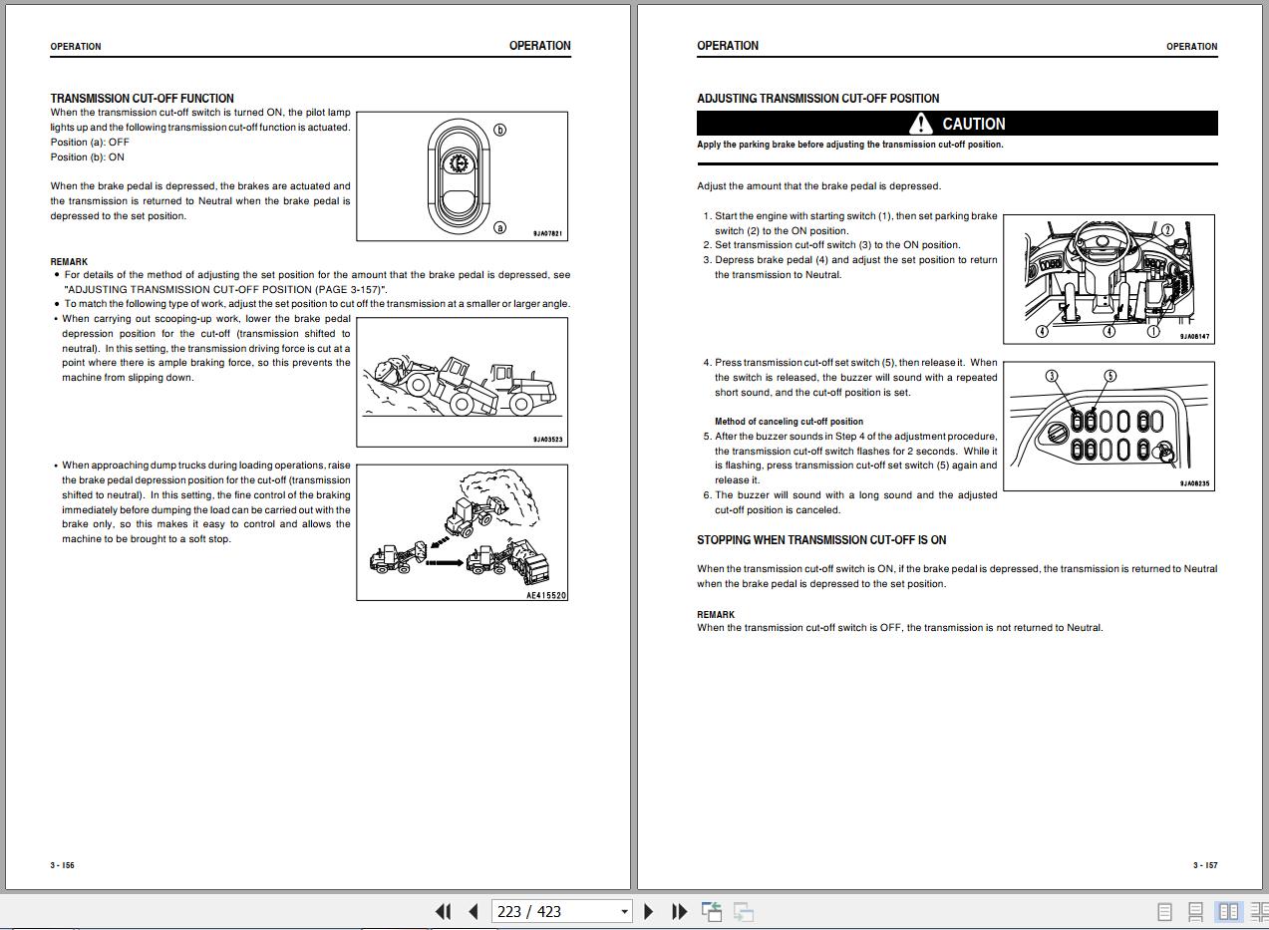1269x930 pixels.
Task: Click 'Adjust the amount that the brake pedal is depressed.'
Action: coord(819,186)
